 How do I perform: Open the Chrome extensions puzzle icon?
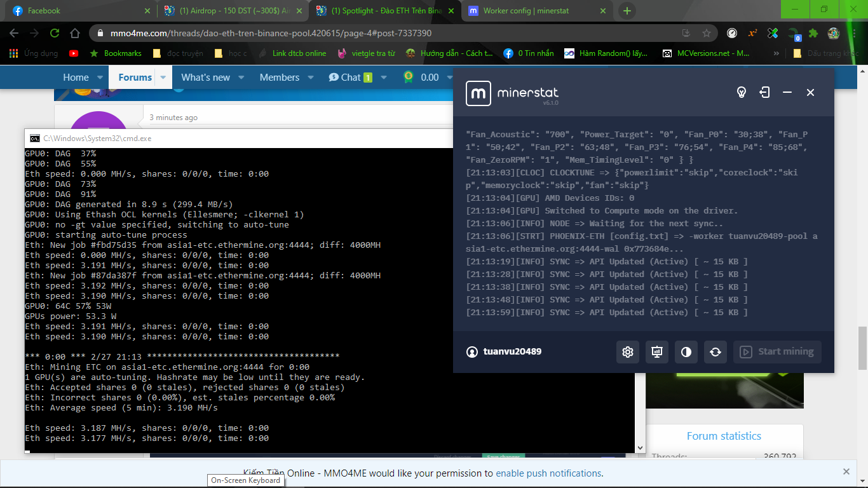[x=813, y=33]
